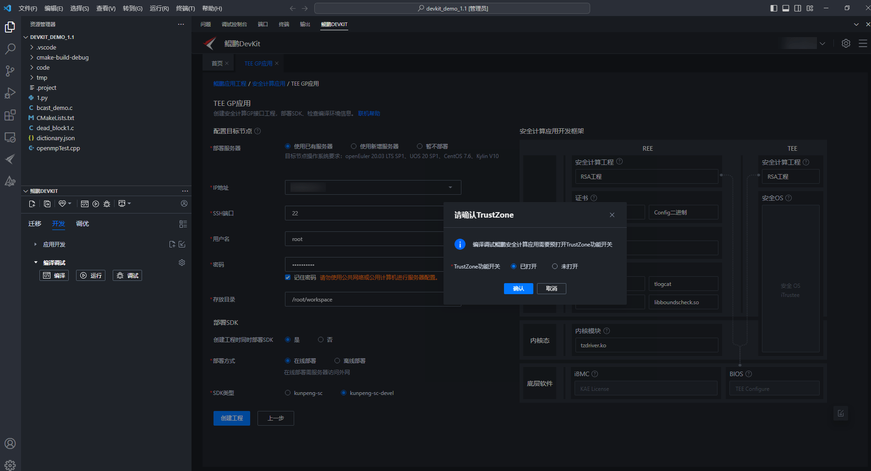Open user dropdown in DevKit header
Viewport: 871px width, 471px height.
822,44
